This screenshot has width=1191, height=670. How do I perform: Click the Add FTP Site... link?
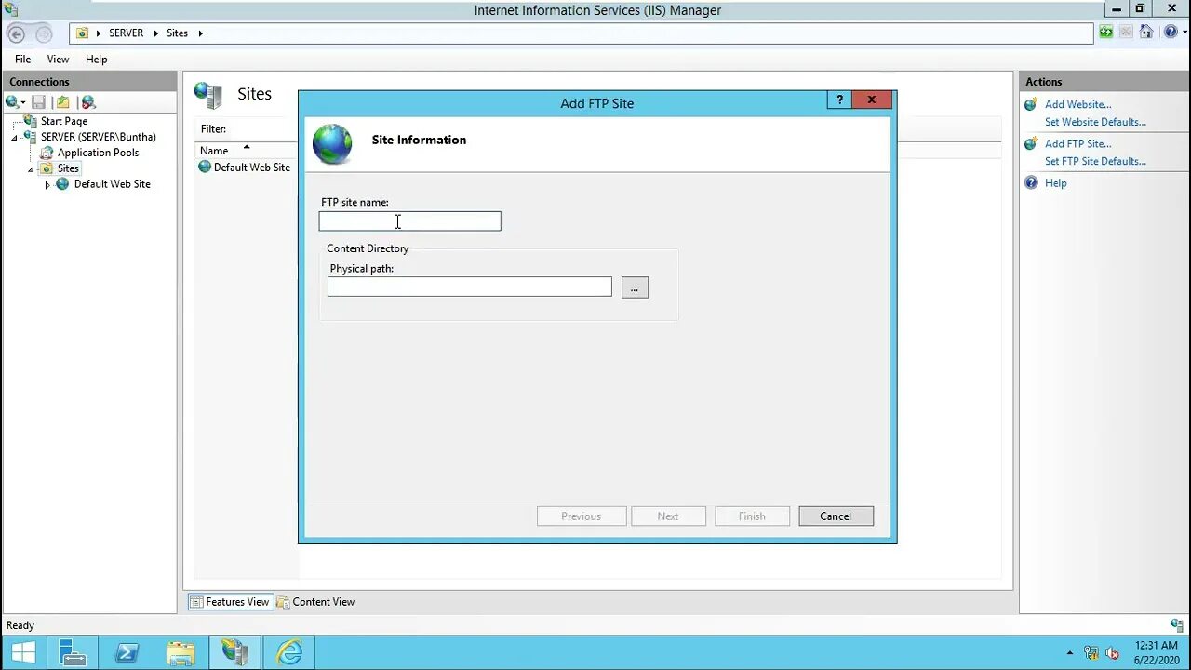click(1077, 143)
